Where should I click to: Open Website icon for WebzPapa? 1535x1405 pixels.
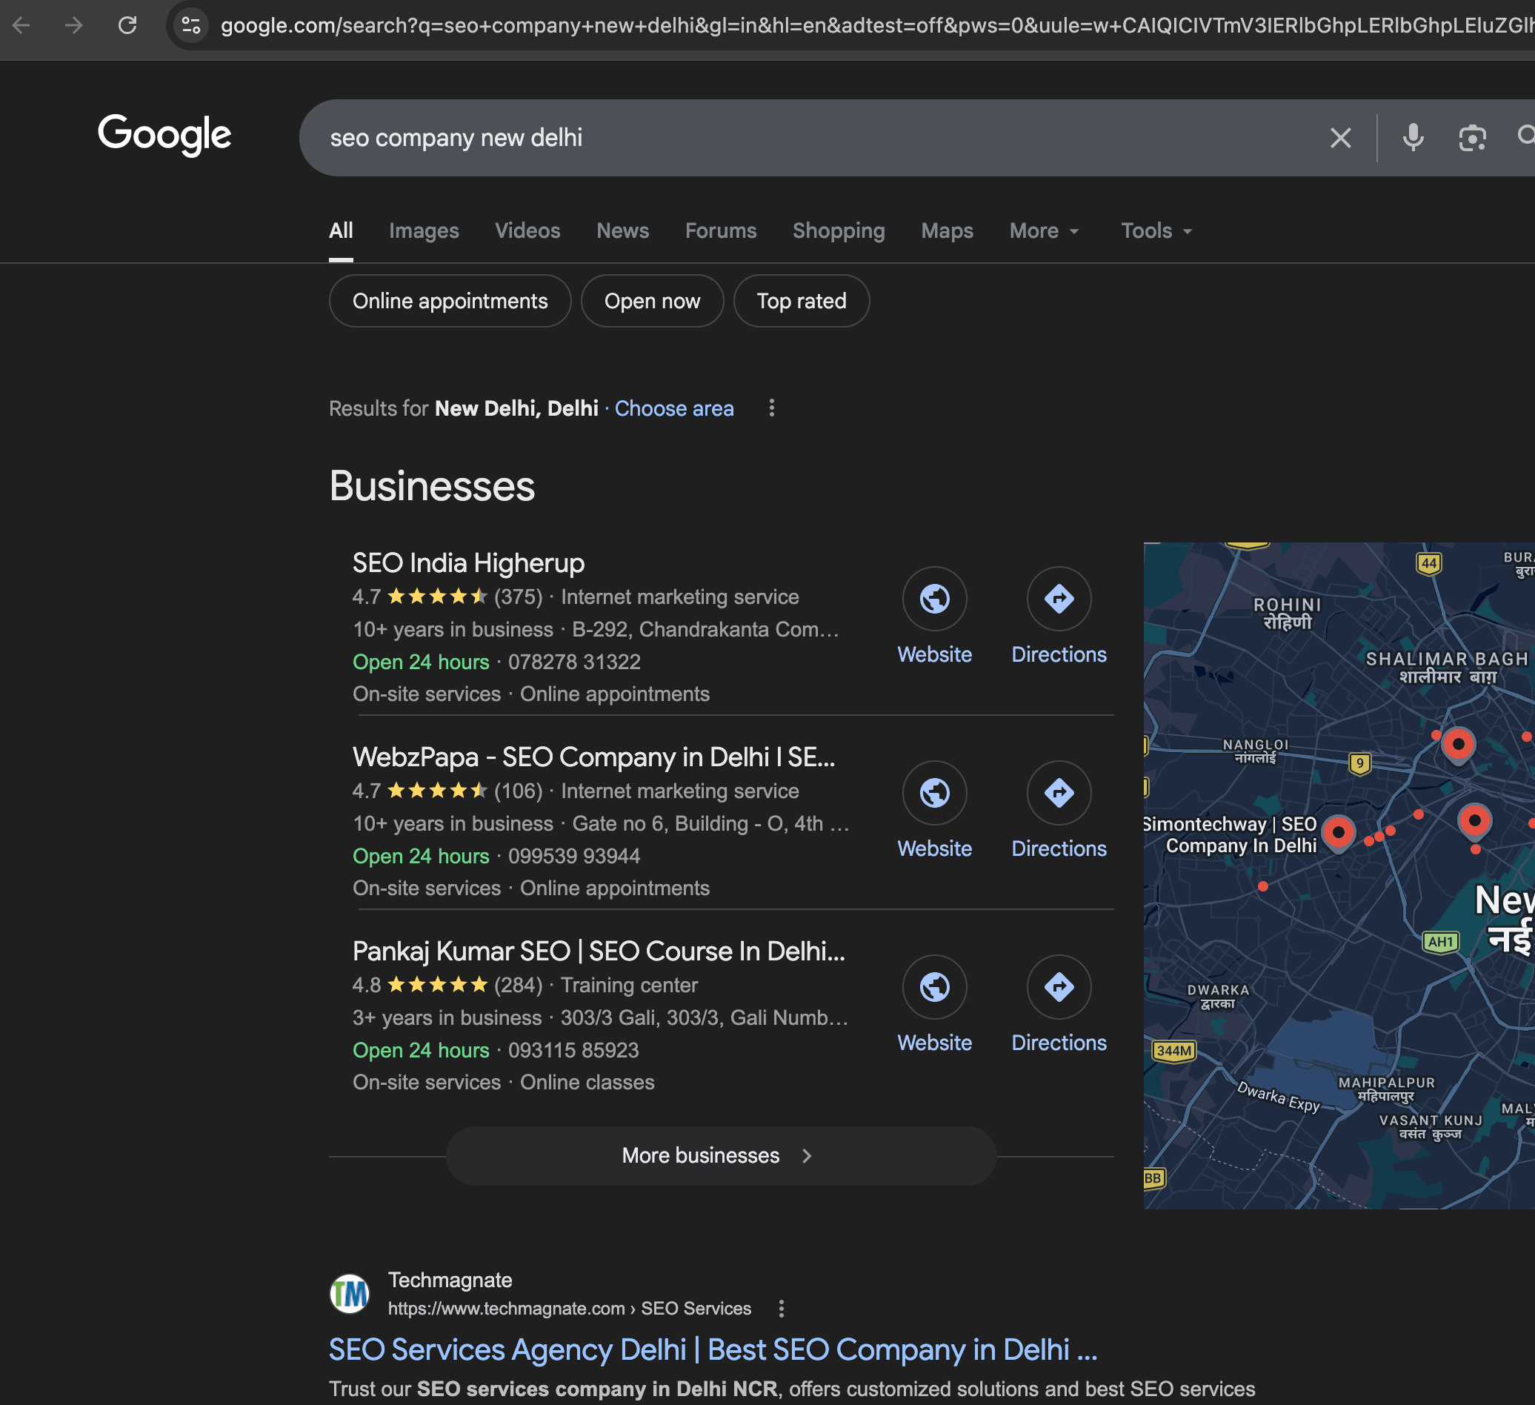pos(934,793)
